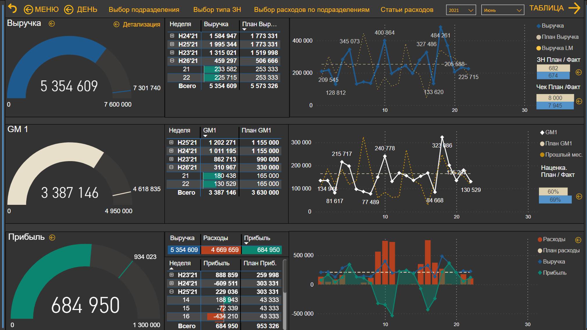This screenshot has height=330, width=587.
Task: Open the Июнь month dropdown
Action: (x=502, y=10)
